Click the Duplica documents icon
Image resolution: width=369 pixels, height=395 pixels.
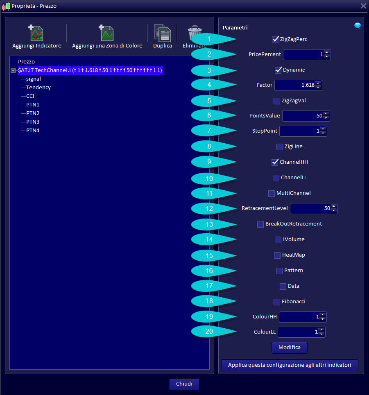(x=162, y=33)
